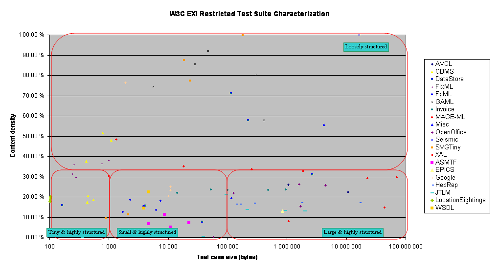Click the Seismic legend entry
Image resolution: width=499 pixels, height=270 pixels.
[446, 140]
